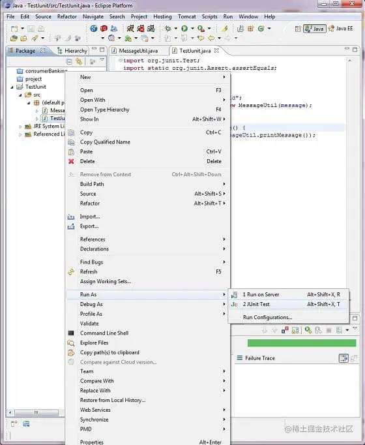The image size is (365, 445).
Task: Switch to the MessageUtil.java editor tab
Action: 138,51
